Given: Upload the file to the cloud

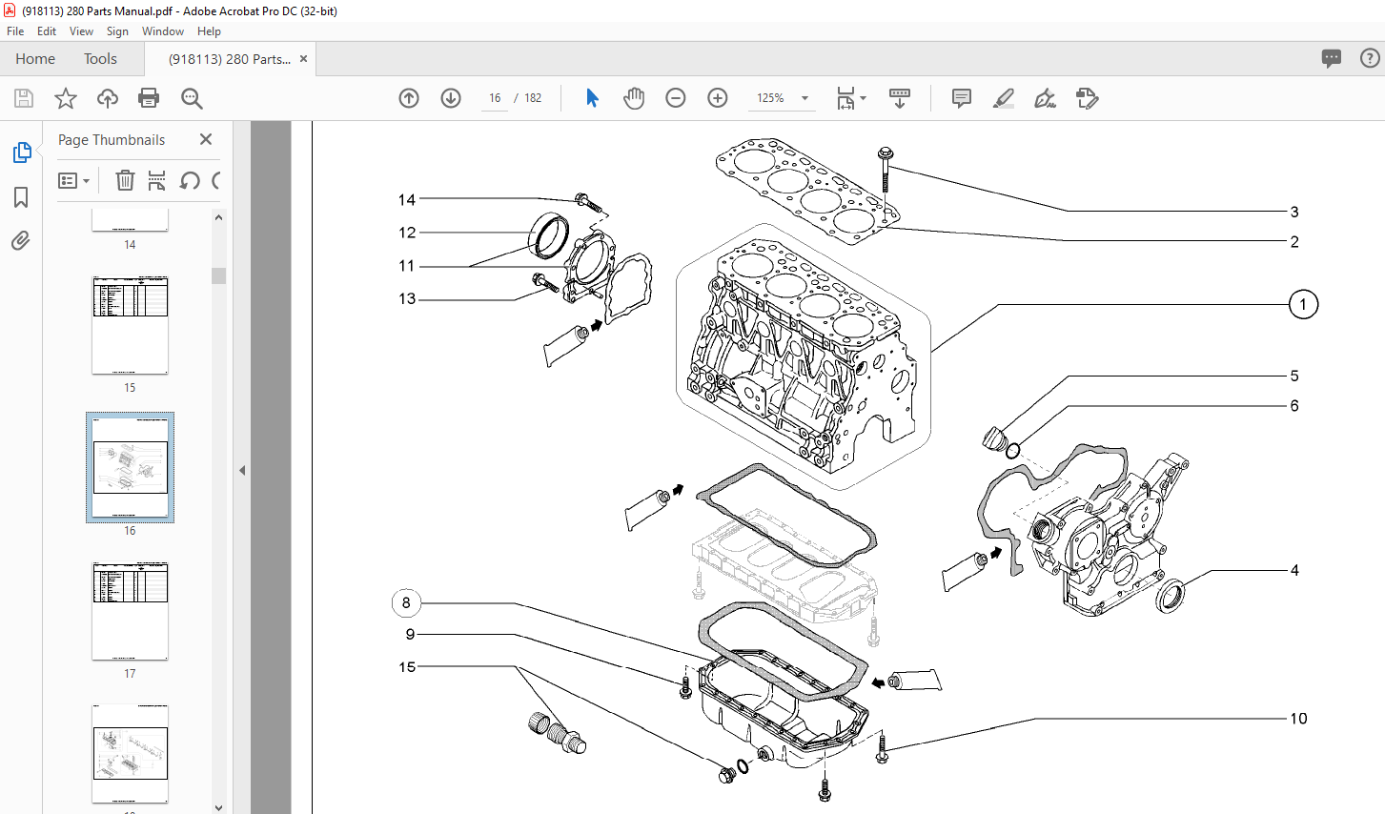Looking at the screenshot, I should 108,98.
